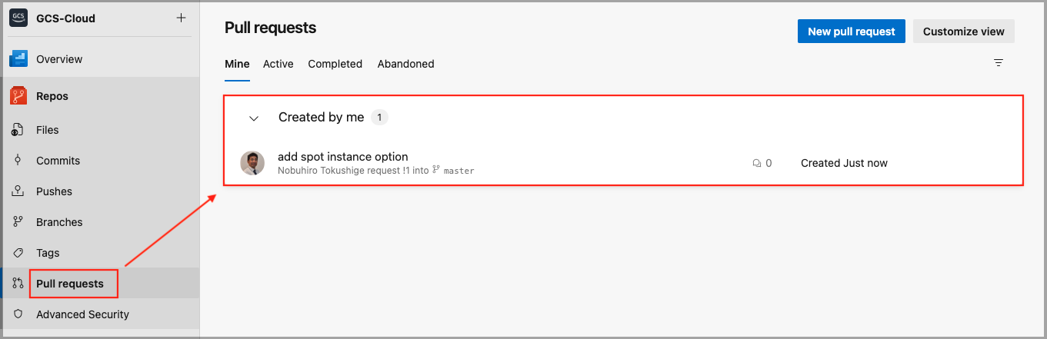
Task: Click the Branches icon in sidebar
Action: pos(18,222)
